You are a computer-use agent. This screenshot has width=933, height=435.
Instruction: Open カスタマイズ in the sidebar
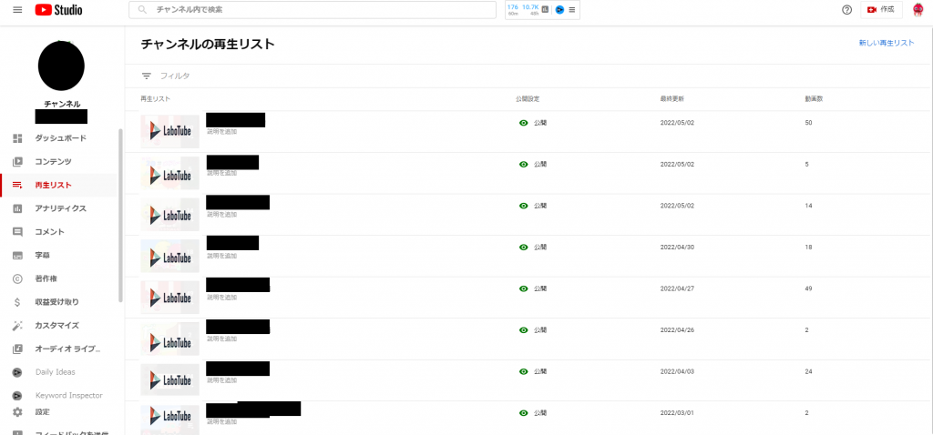pyautogui.click(x=56, y=326)
